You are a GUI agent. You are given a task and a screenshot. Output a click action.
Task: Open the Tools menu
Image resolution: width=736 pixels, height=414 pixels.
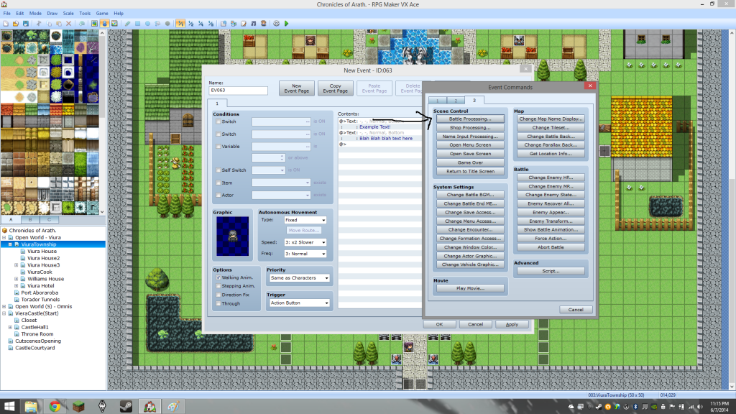tap(85, 13)
